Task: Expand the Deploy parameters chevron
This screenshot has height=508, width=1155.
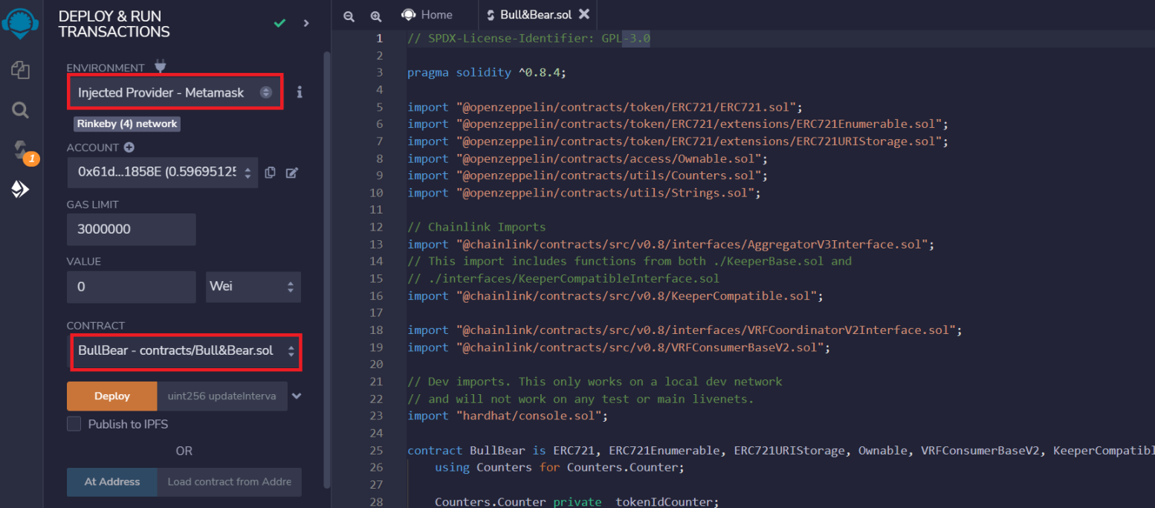Action: (297, 396)
